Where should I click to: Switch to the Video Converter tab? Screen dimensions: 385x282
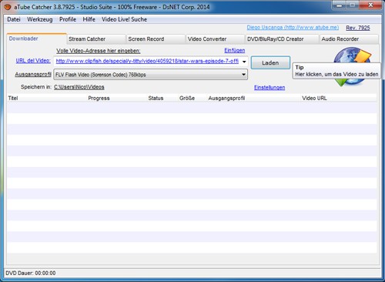(215, 39)
